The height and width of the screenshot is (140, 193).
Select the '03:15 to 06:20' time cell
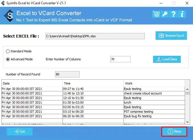click(93, 112)
